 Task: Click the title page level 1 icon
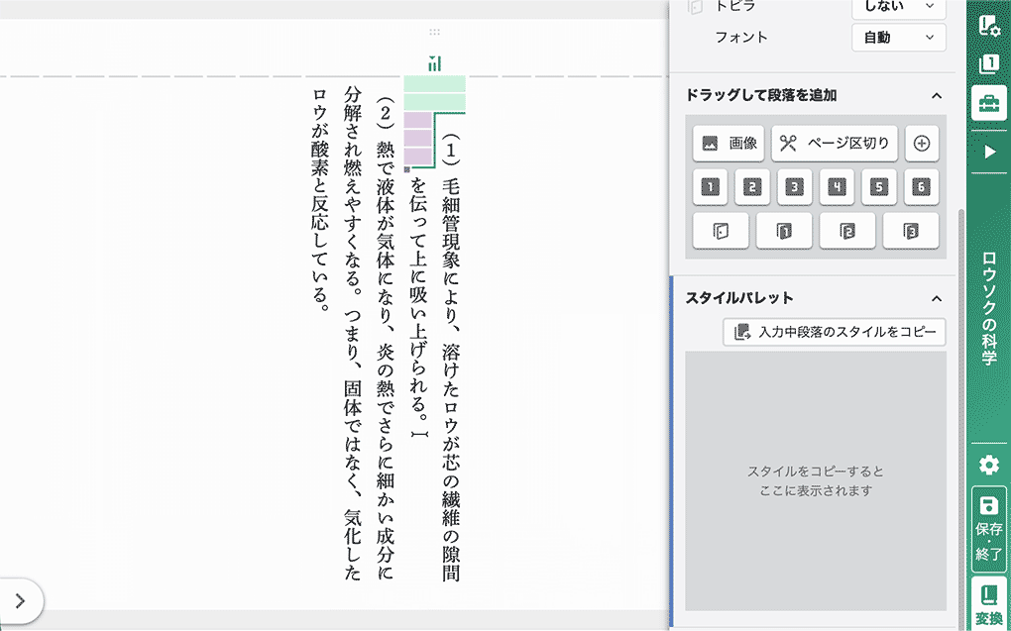(x=784, y=231)
